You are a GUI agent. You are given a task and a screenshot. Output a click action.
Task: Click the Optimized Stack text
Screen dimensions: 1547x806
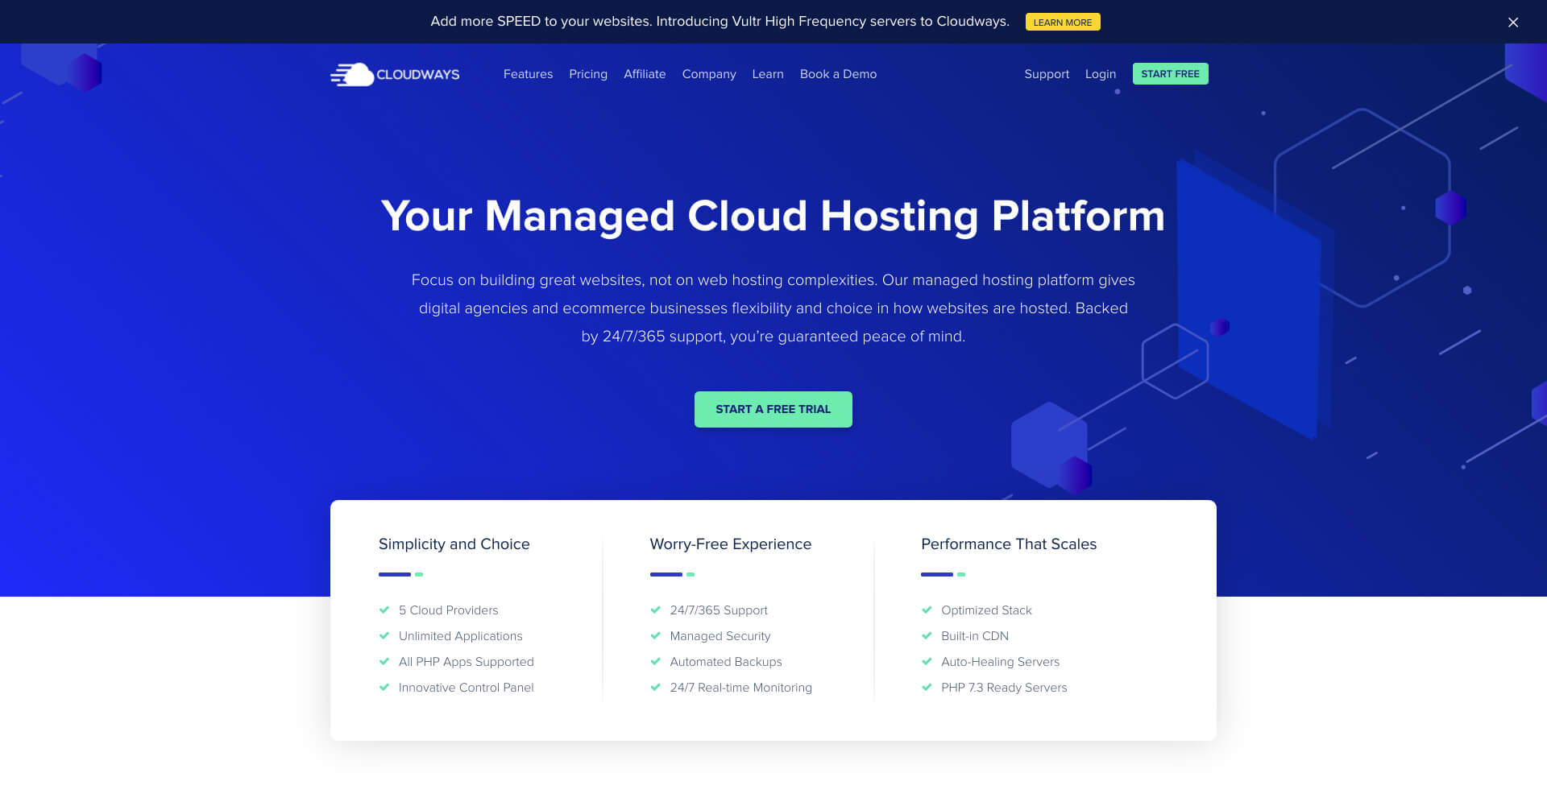[986, 610]
